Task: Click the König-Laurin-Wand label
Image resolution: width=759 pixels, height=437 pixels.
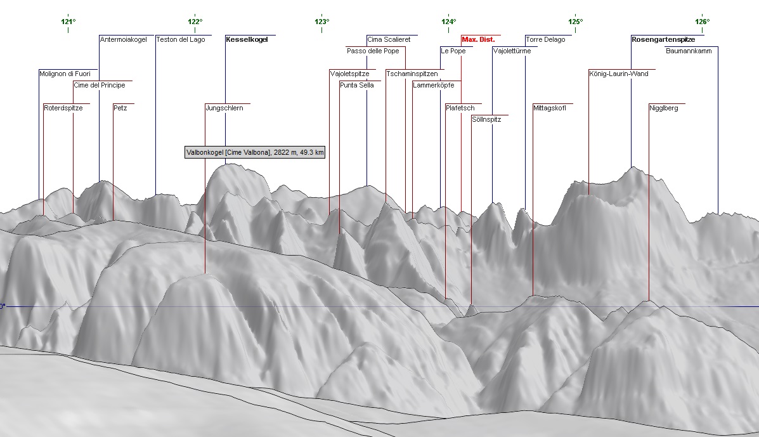Action: pyautogui.click(x=618, y=74)
